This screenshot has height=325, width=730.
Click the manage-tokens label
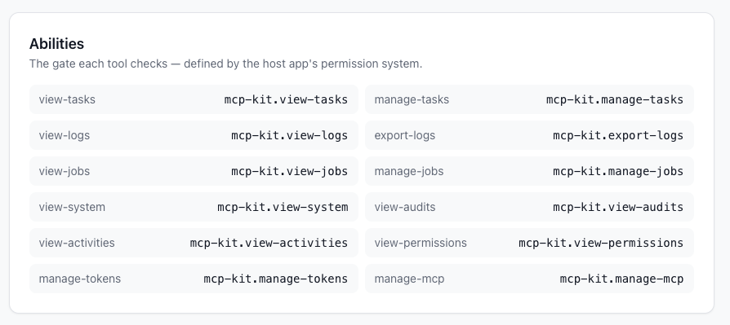[x=79, y=279]
